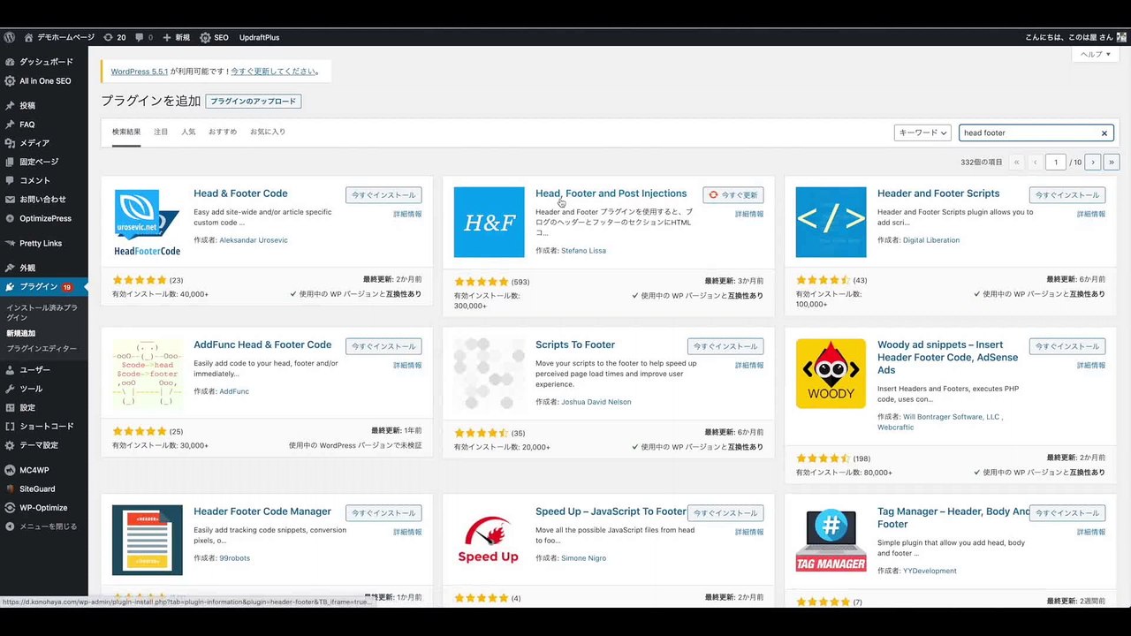Click the current page number field
Image resolution: width=1131 pixels, height=636 pixels.
[x=1056, y=162]
